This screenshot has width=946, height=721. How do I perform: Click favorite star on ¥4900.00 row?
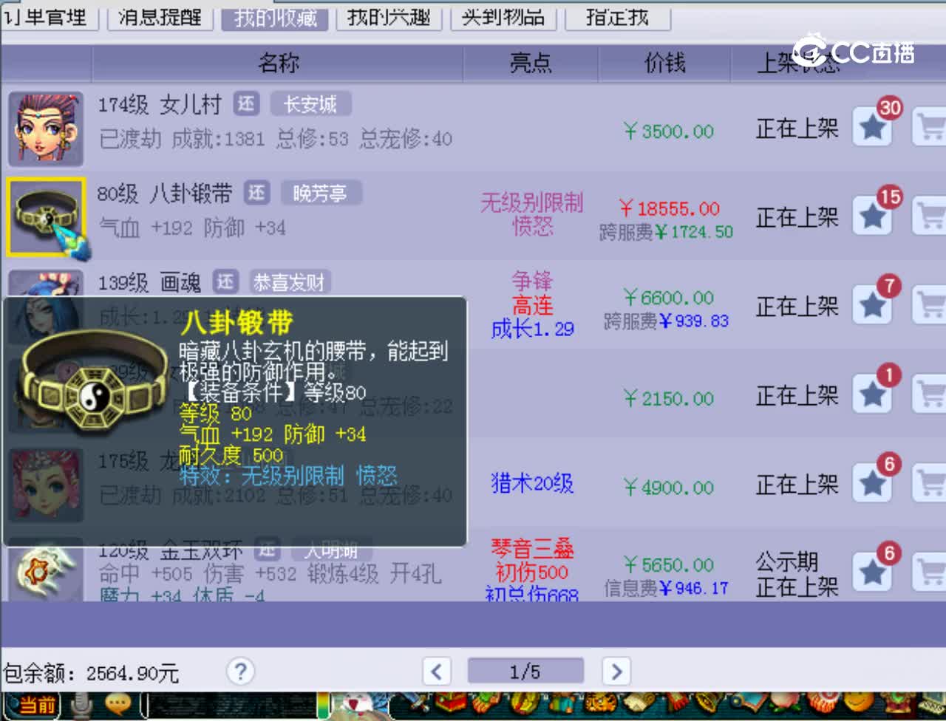click(872, 484)
